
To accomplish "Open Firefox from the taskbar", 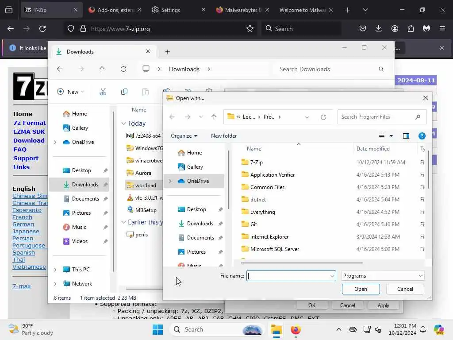I will pos(296,329).
